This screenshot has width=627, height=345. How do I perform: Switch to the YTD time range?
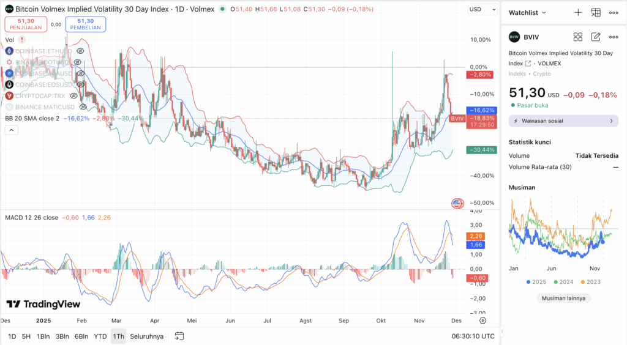(100, 336)
